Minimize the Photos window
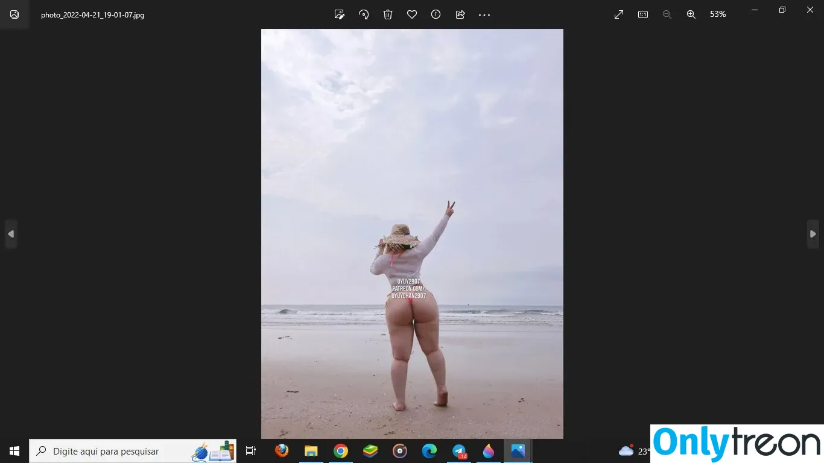The height and width of the screenshot is (463, 824). pyautogui.click(x=755, y=10)
